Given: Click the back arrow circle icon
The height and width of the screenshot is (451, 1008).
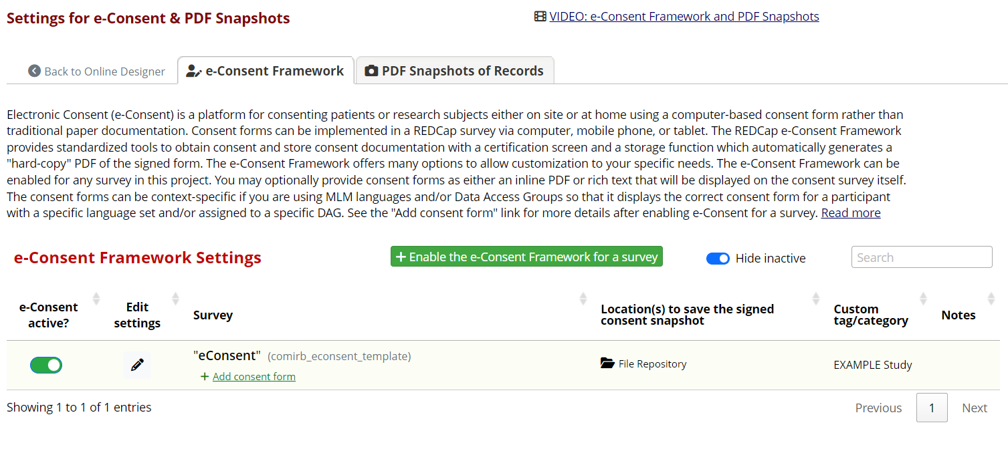Looking at the screenshot, I should pyautogui.click(x=34, y=70).
